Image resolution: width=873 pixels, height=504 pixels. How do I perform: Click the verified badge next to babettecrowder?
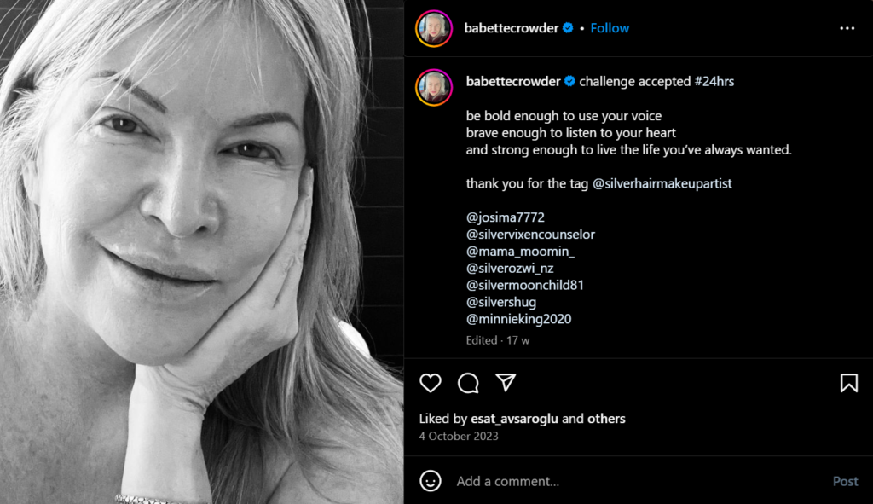click(x=566, y=27)
